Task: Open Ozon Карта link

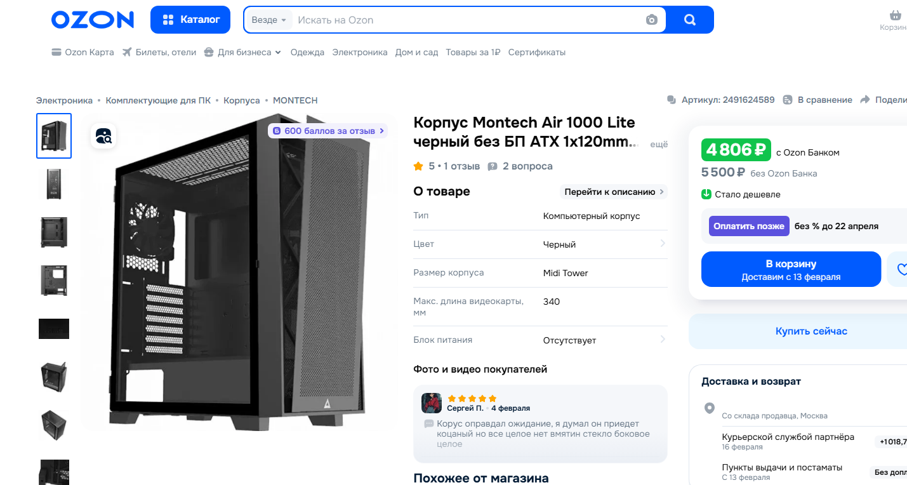Action: [83, 53]
